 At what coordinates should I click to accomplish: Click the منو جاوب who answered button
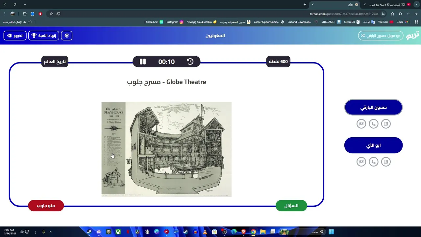(x=46, y=206)
